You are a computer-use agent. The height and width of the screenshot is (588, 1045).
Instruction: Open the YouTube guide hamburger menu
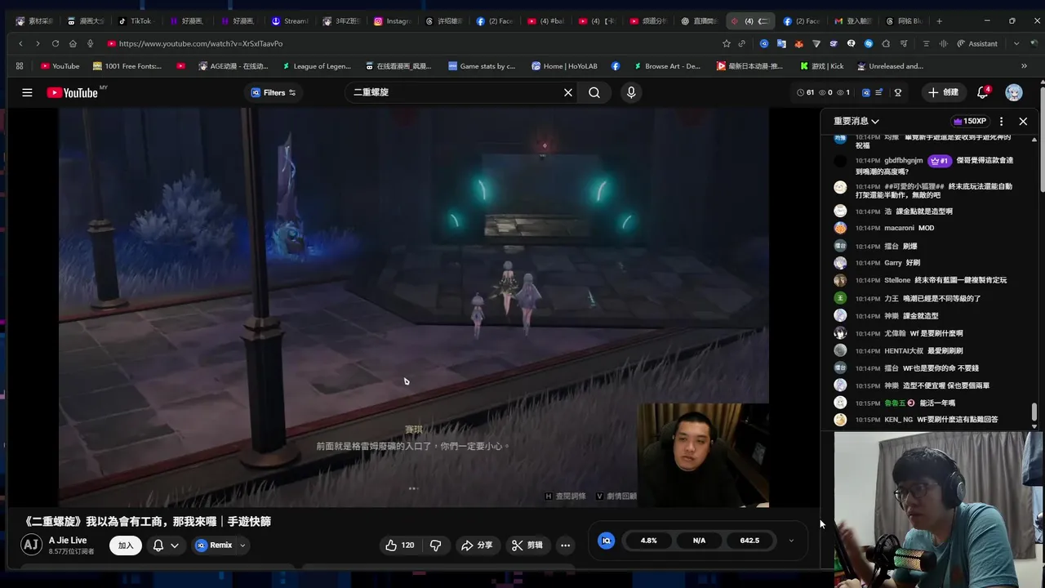click(27, 92)
